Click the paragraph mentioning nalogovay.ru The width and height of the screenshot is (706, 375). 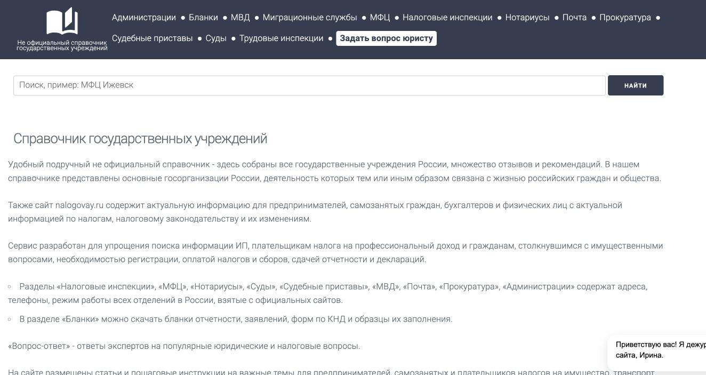tap(315, 212)
